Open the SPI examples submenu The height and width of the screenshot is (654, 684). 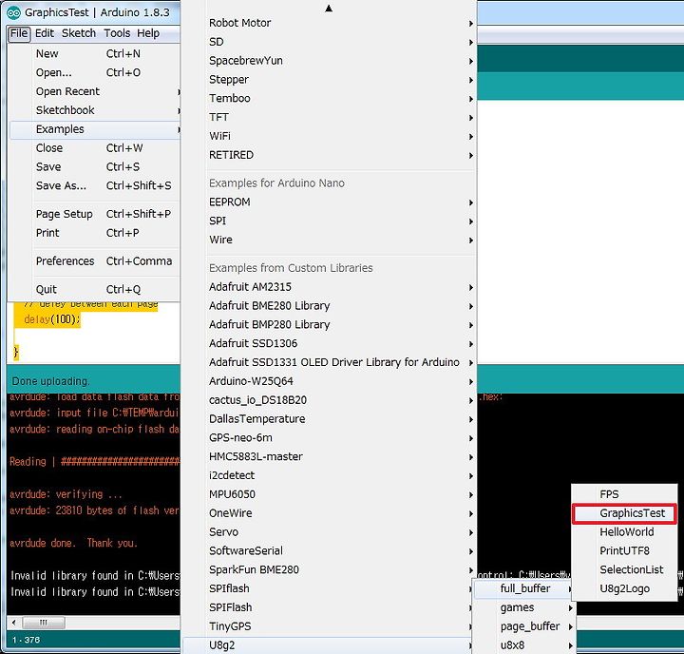(330, 221)
